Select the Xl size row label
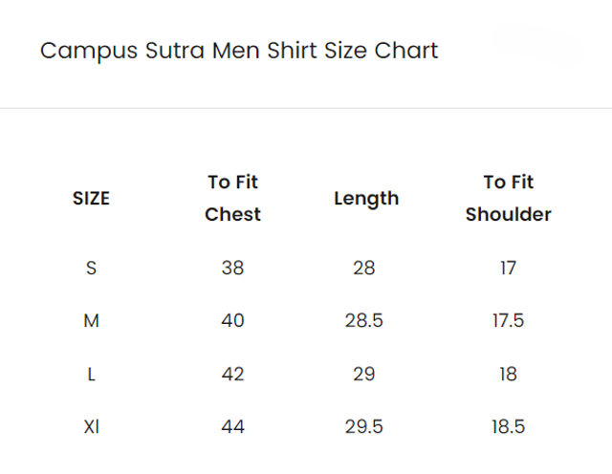 (92, 426)
